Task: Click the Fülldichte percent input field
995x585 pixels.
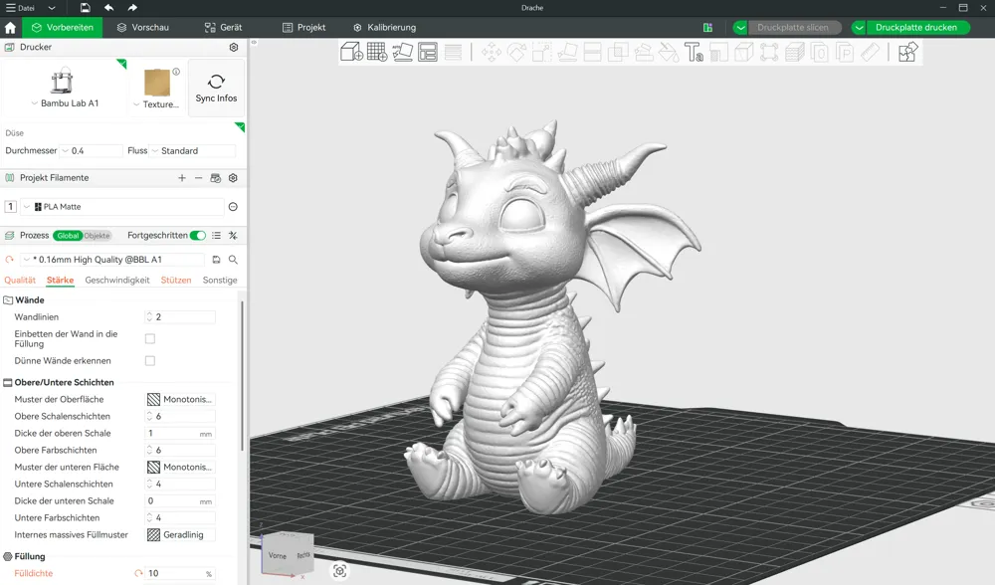Action: click(x=181, y=573)
